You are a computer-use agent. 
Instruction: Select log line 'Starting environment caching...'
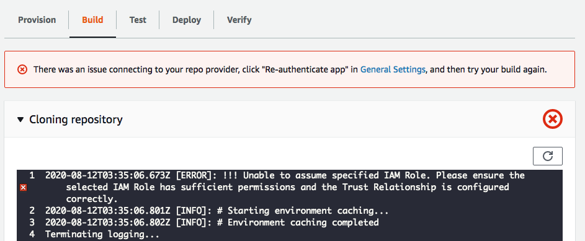(217, 211)
